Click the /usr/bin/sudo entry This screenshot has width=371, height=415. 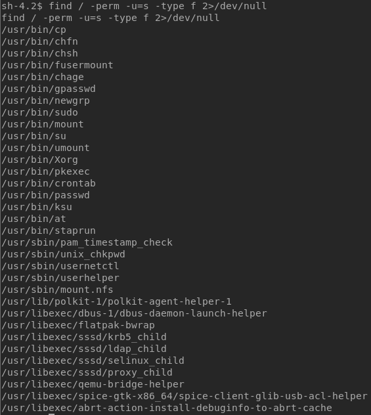coord(39,112)
